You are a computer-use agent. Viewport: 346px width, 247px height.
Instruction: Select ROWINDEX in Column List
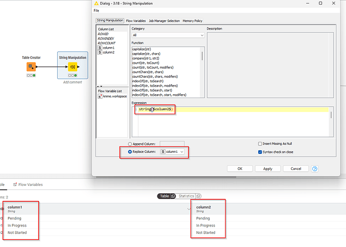point(106,39)
